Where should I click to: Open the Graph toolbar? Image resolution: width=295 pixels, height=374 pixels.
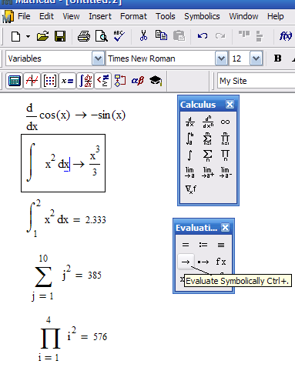pos(32,81)
